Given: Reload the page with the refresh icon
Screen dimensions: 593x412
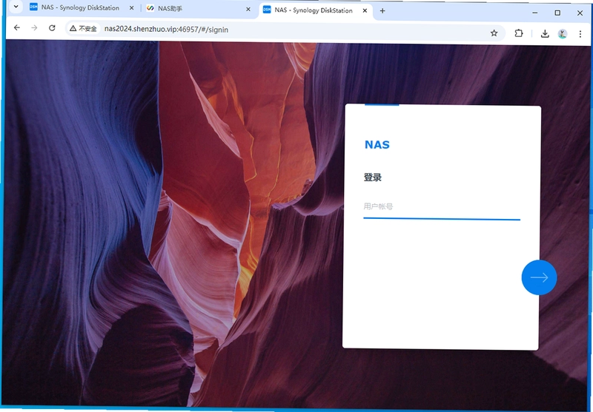Looking at the screenshot, I should [x=52, y=28].
